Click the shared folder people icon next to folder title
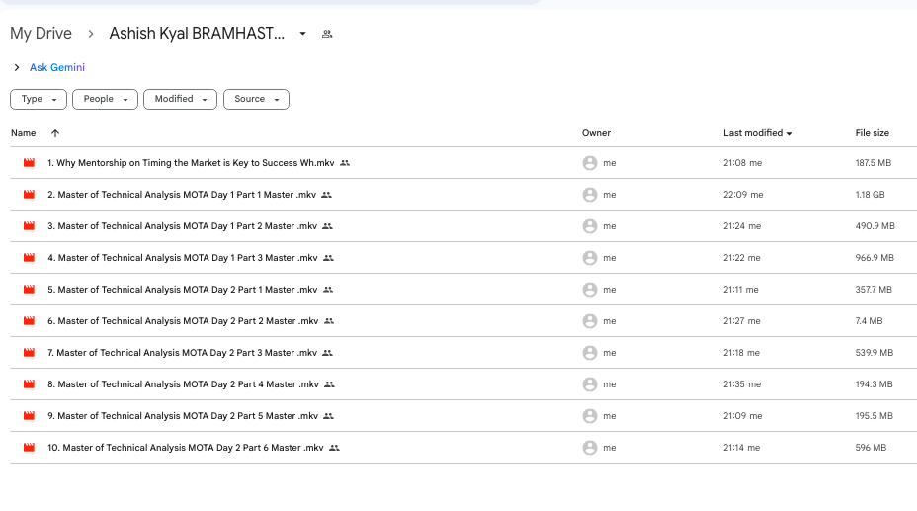The width and height of the screenshot is (917, 511). [x=327, y=34]
